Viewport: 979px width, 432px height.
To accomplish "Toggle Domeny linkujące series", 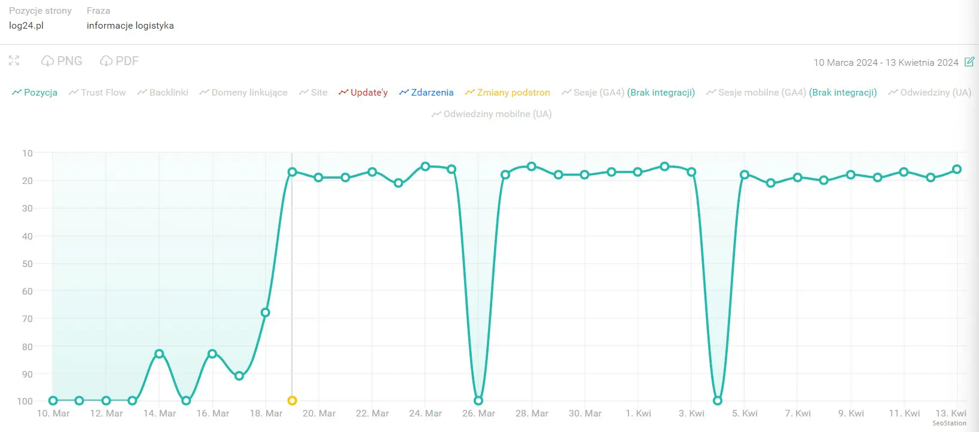I will 243,93.
